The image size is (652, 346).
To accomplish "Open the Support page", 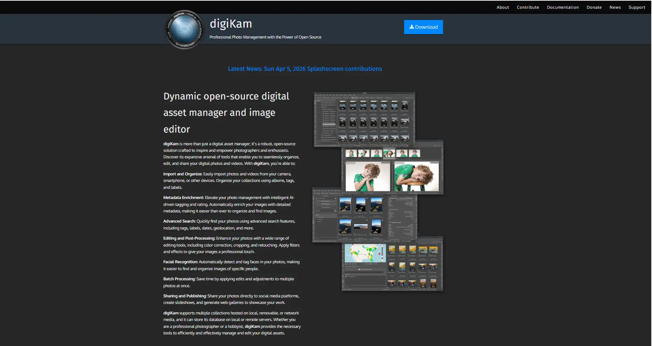I will (637, 7).
